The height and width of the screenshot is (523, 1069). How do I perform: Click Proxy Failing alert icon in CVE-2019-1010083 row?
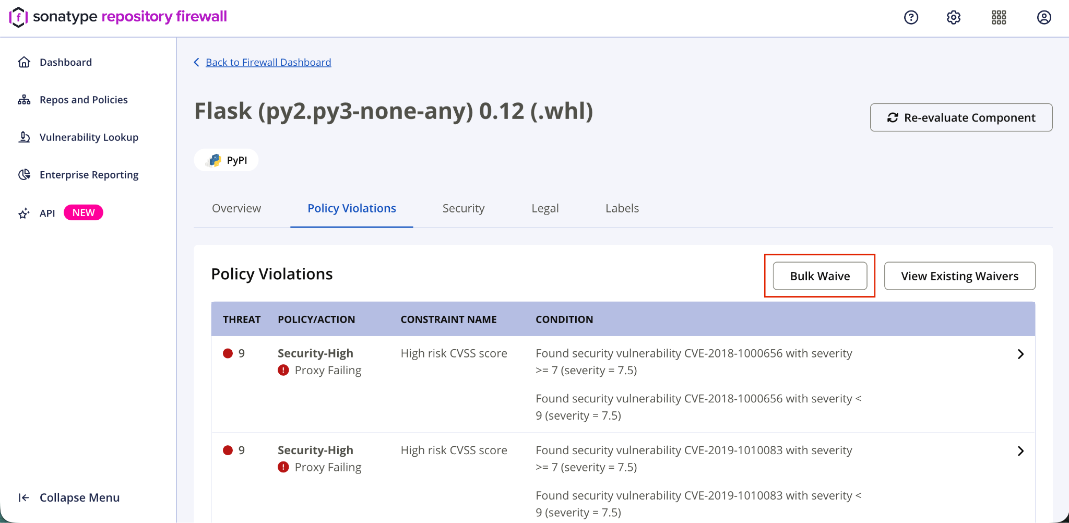(x=283, y=467)
